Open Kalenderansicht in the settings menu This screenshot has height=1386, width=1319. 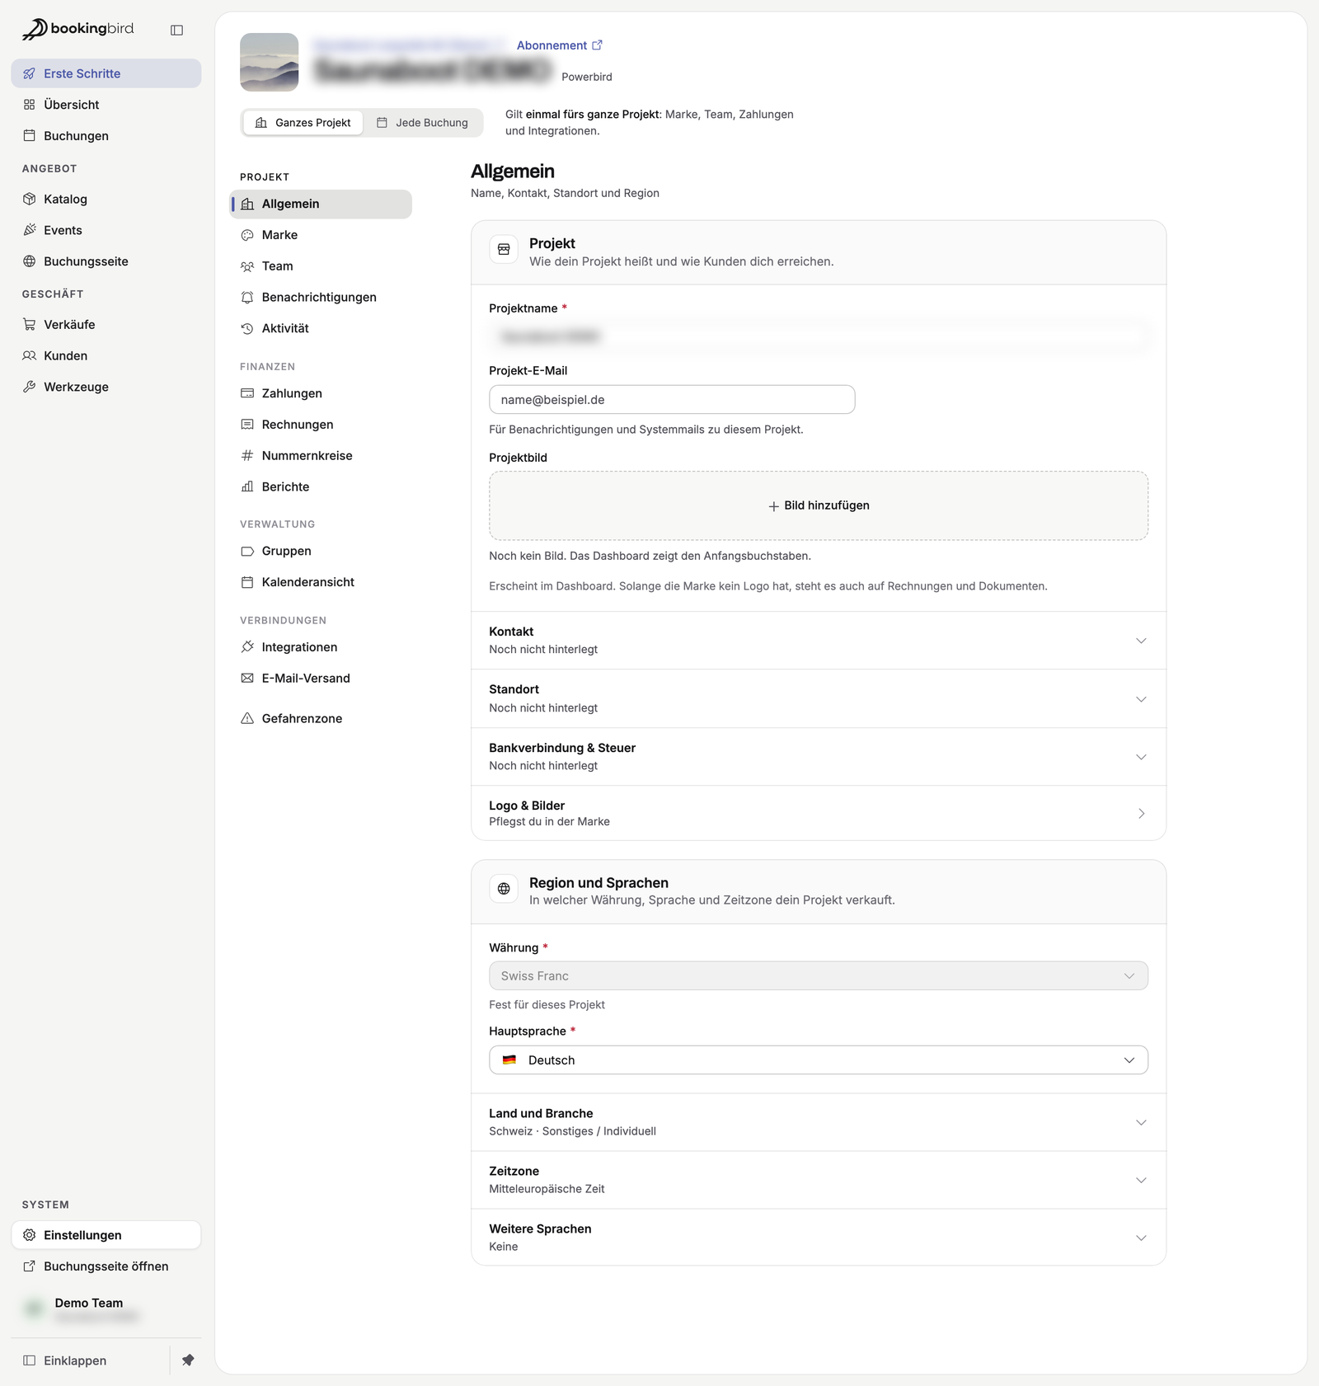pyautogui.click(x=321, y=582)
